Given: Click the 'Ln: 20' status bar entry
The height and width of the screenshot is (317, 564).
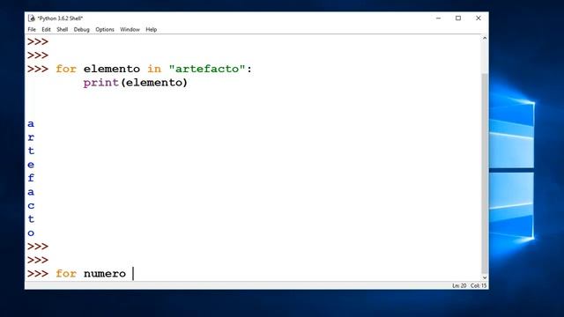Looking at the screenshot, I should pyautogui.click(x=459, y=285).
